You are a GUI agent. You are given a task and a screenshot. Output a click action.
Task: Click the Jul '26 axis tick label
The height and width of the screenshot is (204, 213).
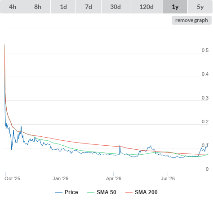pyautogui.click(x=168, y=178)
